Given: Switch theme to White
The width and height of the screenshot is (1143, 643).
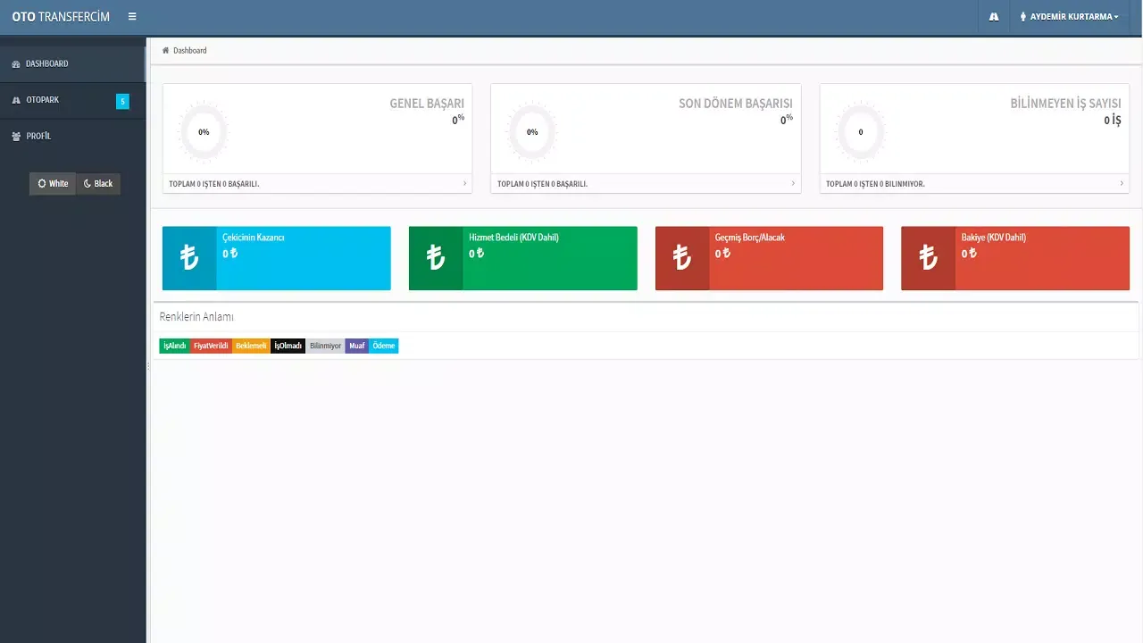Looking at the screenshot, I should [x=53, y=183].
